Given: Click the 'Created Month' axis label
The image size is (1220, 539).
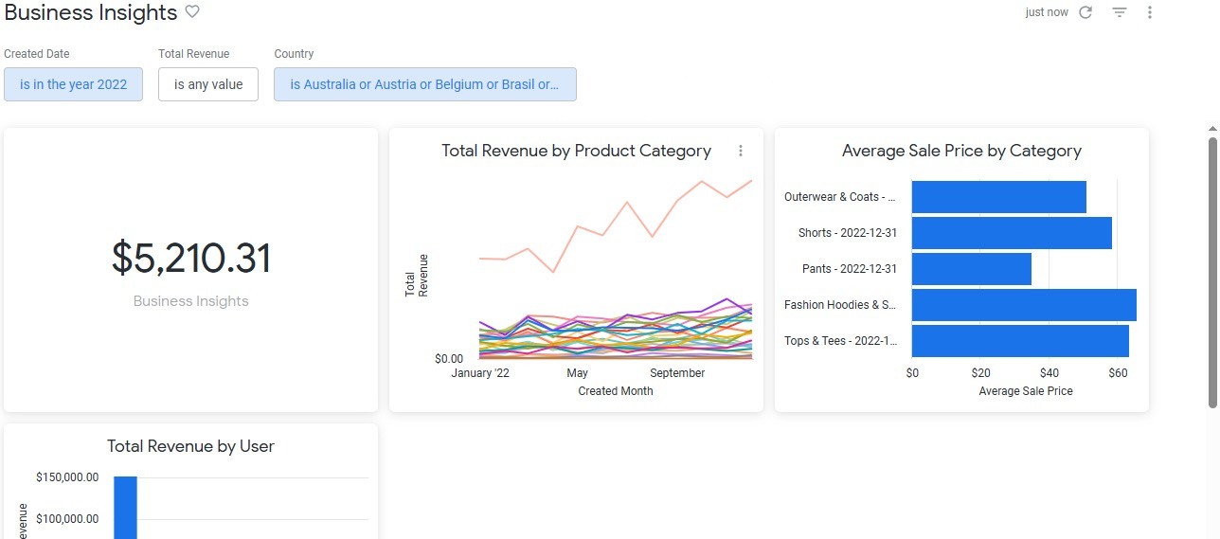Looking at the screenshot, I should (616, 390).
